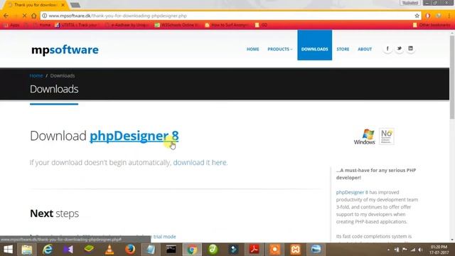455x256 pixels.
Task: Close the current browser tab
Action: (63, 5)
